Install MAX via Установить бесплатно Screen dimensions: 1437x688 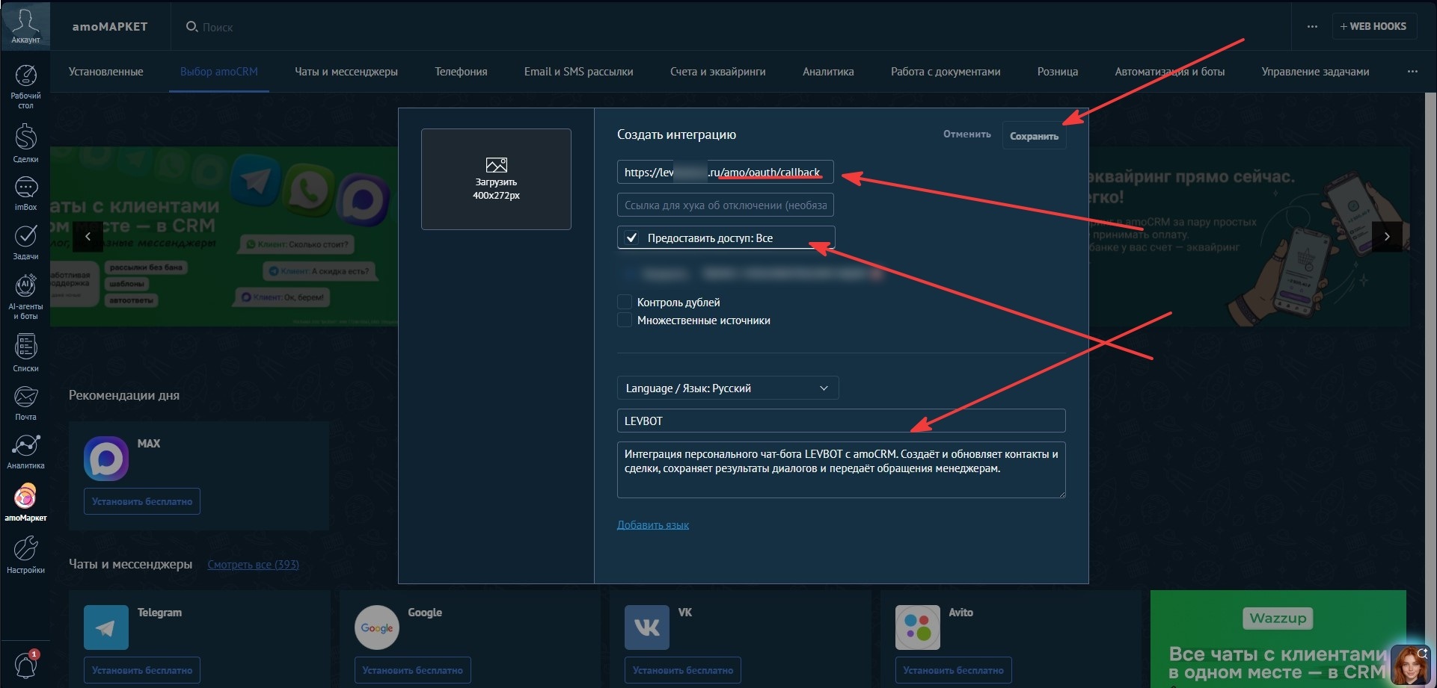point(142,501)
